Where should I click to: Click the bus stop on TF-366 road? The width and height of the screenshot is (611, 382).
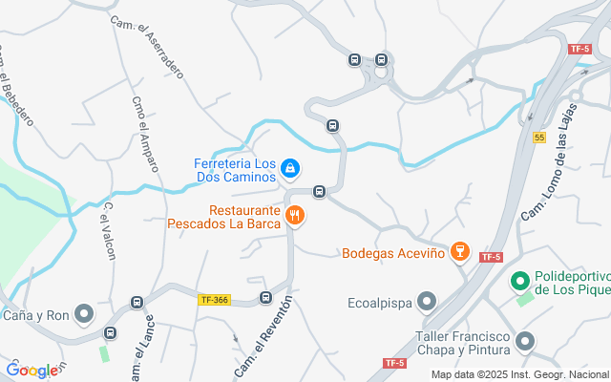pos(265,298)
